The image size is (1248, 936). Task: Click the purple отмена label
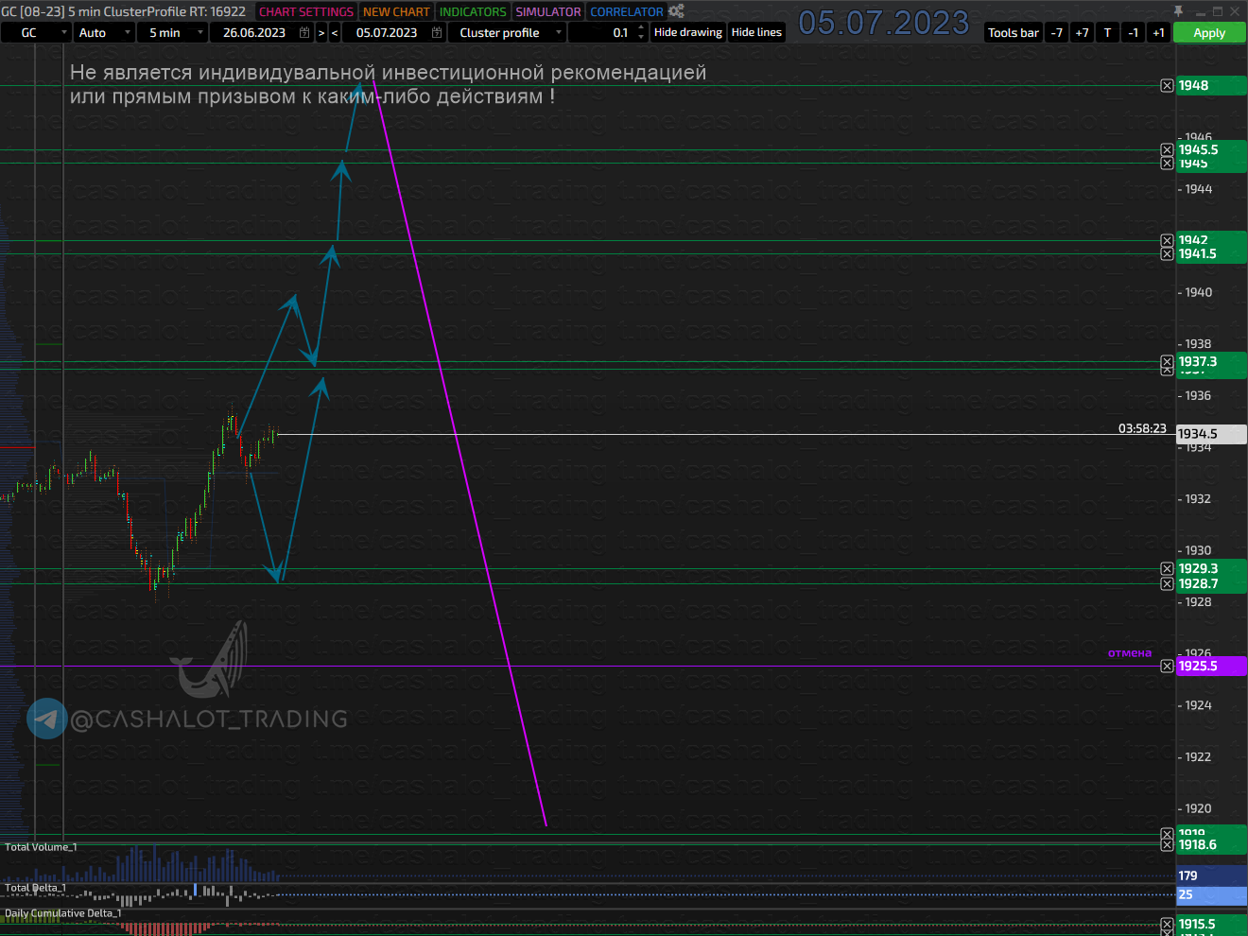[x=1130, y=653]
